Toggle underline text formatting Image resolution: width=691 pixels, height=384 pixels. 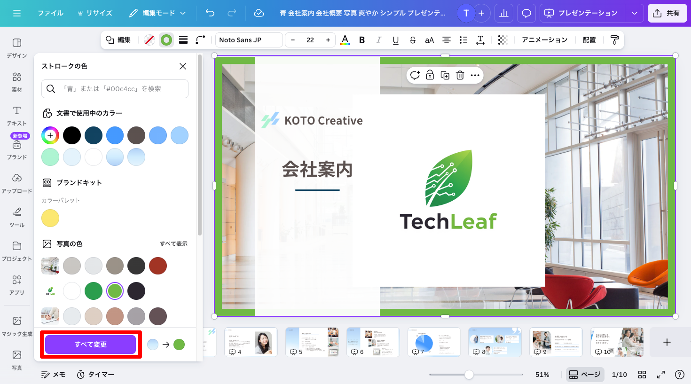click(396, 40)
